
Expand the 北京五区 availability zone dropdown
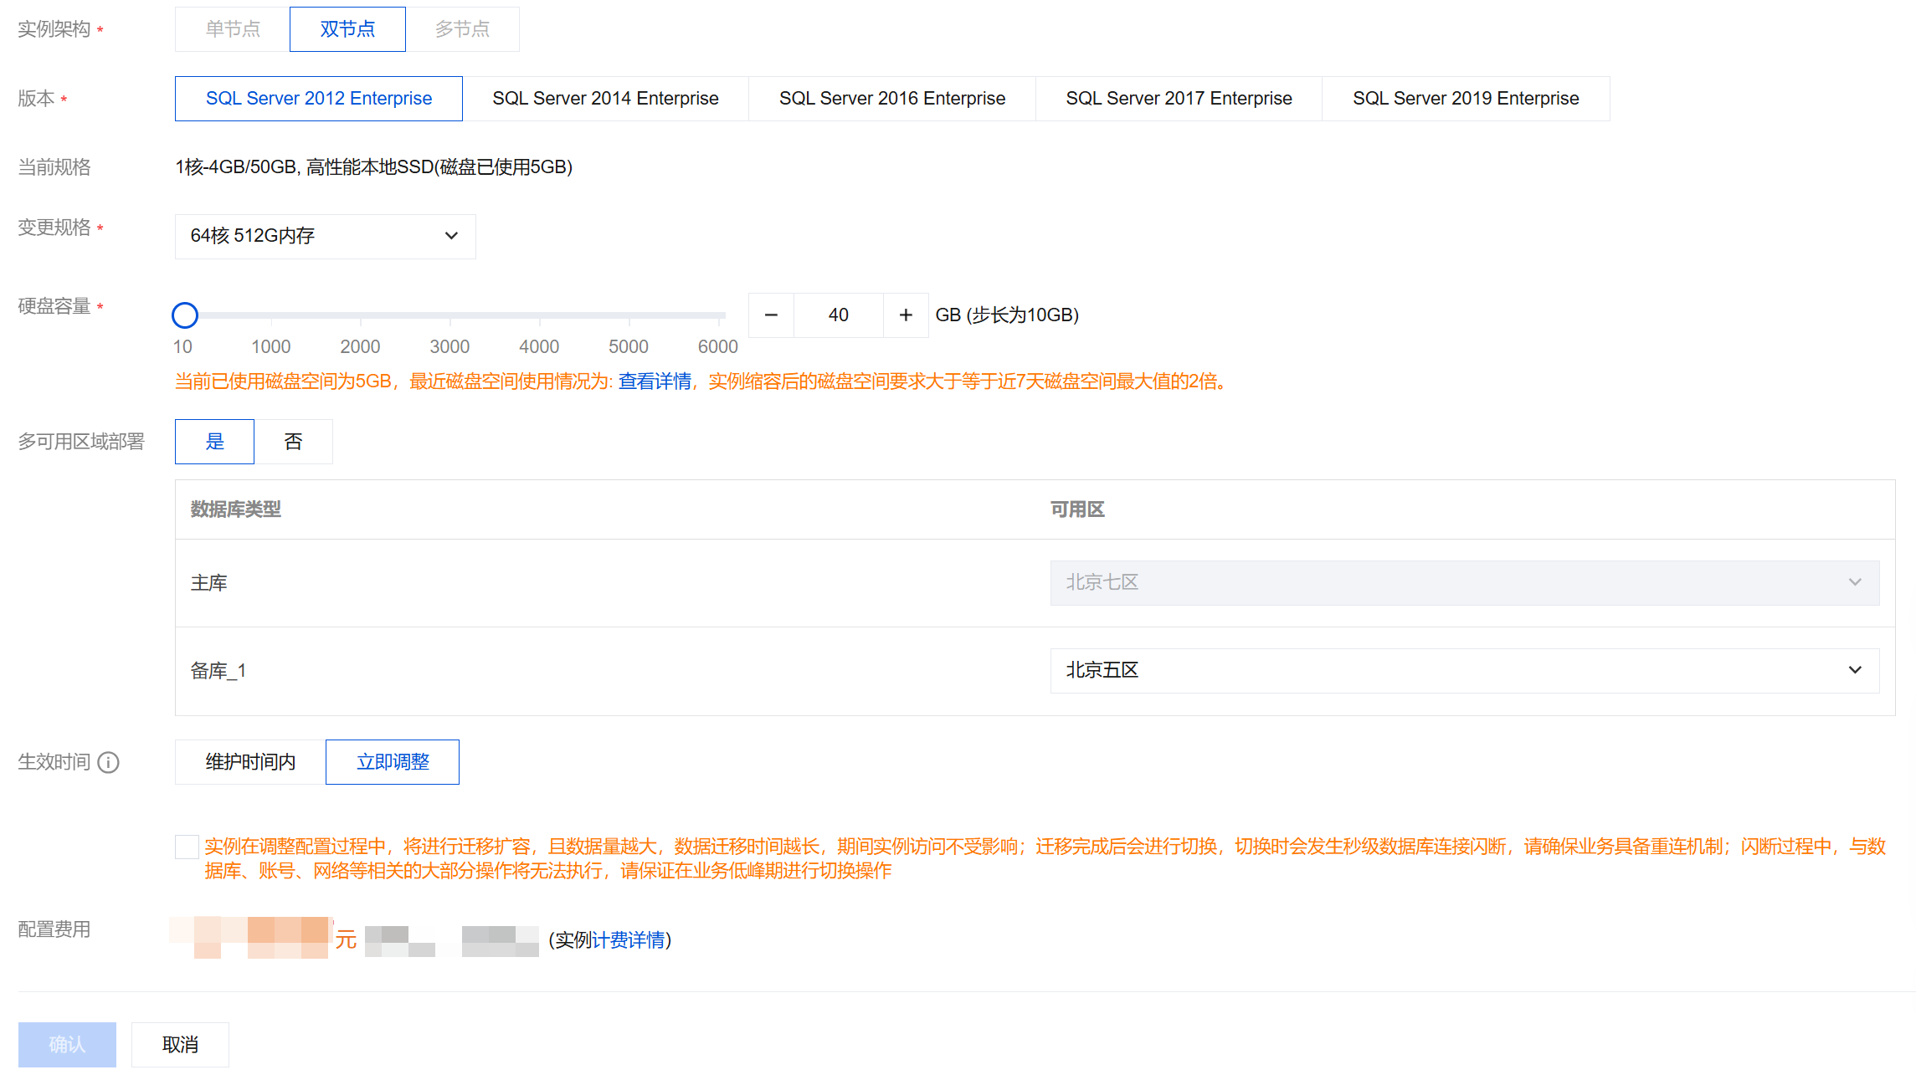pyautogui.click(x=1464, y=671)
